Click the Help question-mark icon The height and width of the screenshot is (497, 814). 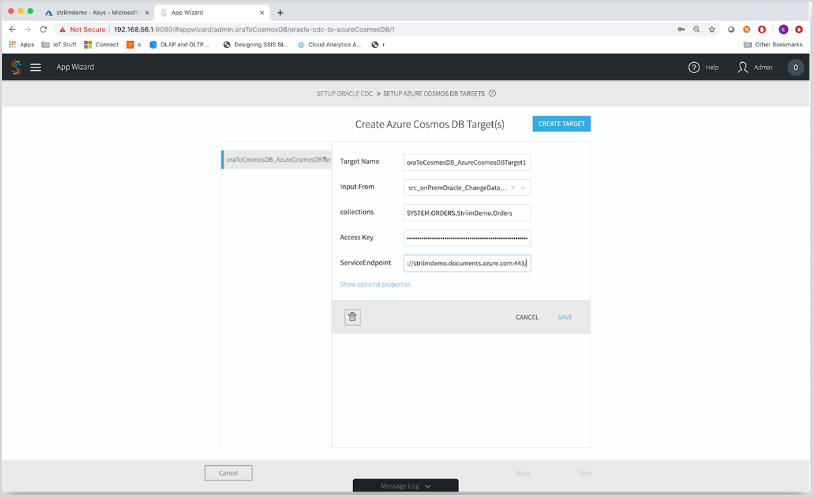(694, 67)
